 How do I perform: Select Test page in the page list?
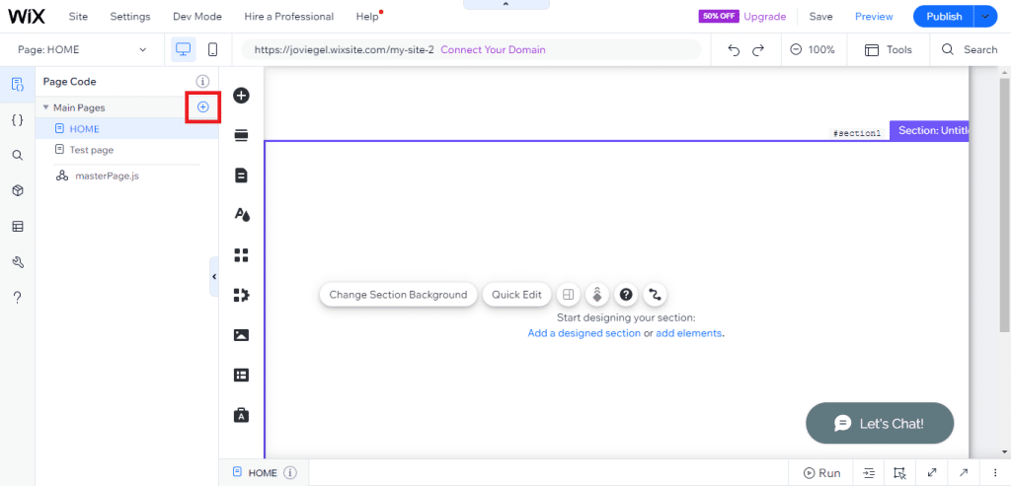[x=91, y=150]
